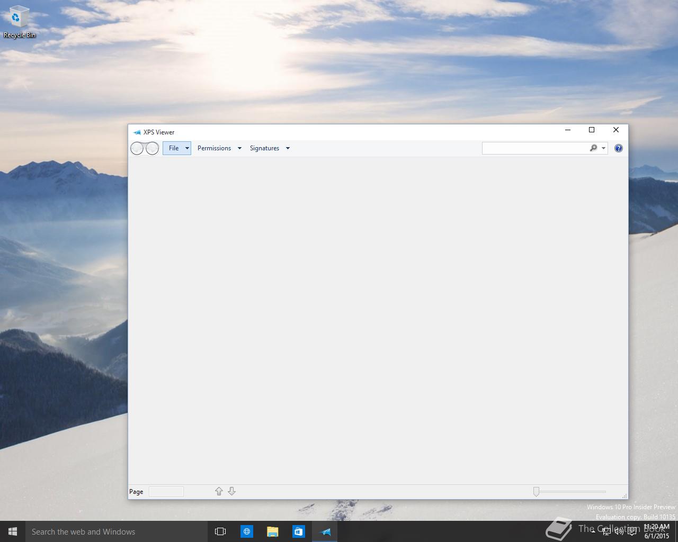Viewport: 678px width, 542px height.
Task: Click the XPS Viewer taskbar button
Action: click(325, 531)
